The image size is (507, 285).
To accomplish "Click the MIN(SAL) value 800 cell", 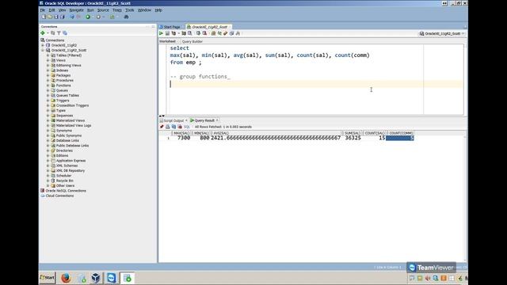I will point(201,138).
